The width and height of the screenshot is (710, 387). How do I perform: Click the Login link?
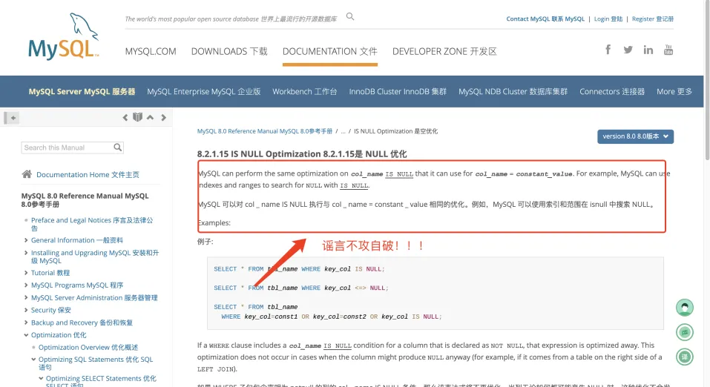point(608,19)
